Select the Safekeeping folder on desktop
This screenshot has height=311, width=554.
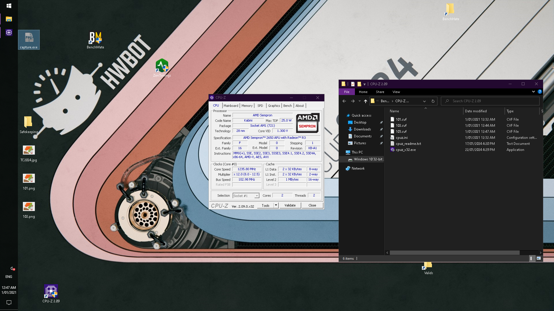coord(29,125)
